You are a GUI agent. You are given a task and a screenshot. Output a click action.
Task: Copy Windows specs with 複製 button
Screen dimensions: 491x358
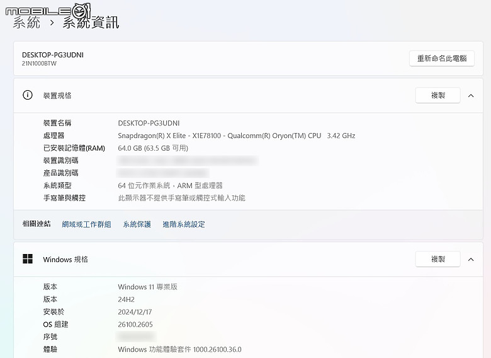point(437,259)
